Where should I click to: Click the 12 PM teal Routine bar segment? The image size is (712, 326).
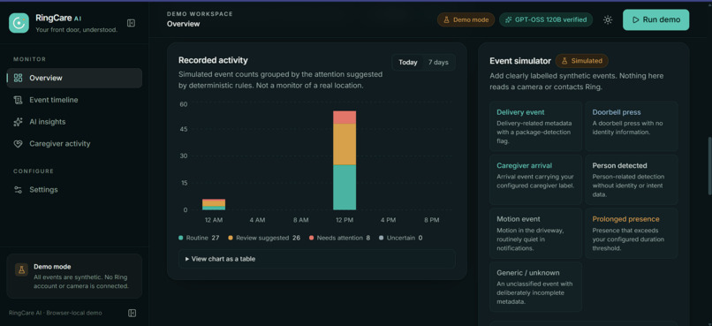click(345, 187)
